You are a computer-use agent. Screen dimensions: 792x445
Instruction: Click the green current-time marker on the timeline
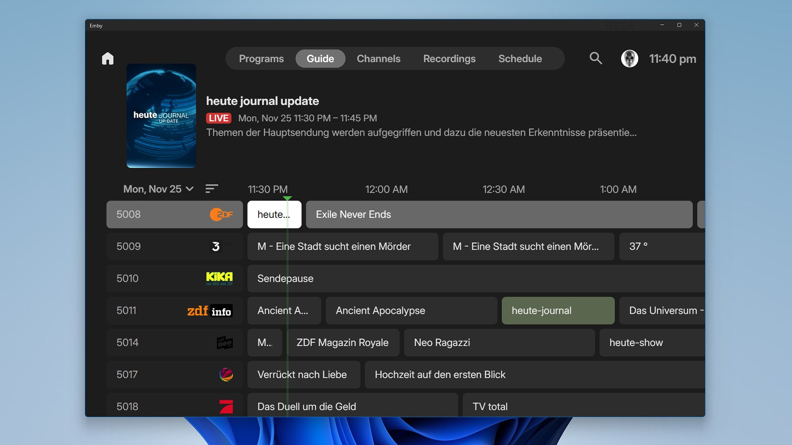(288, 198)
